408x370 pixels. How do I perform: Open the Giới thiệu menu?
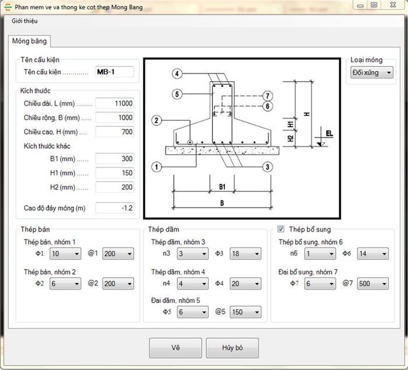(24, 21)
